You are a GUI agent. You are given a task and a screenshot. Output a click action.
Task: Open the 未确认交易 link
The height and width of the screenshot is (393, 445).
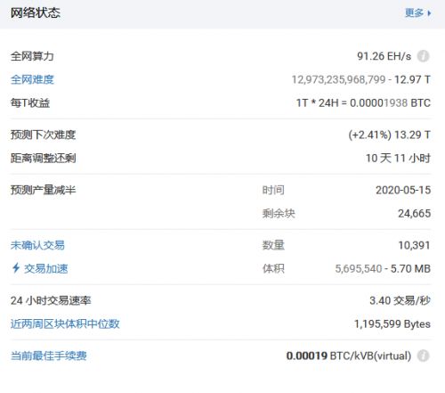pos(37,245)
